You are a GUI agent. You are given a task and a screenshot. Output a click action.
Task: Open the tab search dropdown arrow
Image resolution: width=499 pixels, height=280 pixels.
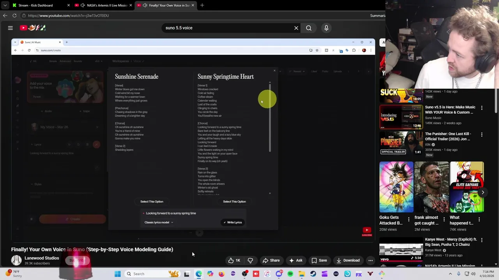[x=5, y=5]
